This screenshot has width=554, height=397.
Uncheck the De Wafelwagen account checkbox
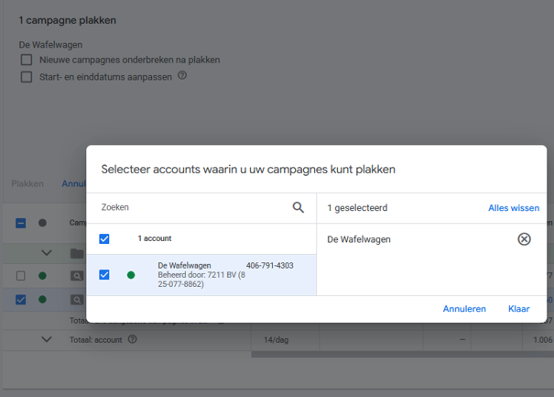coord(104,274)
